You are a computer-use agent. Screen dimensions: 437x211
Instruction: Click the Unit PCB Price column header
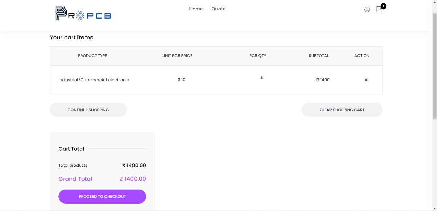[x=177, y=56]
